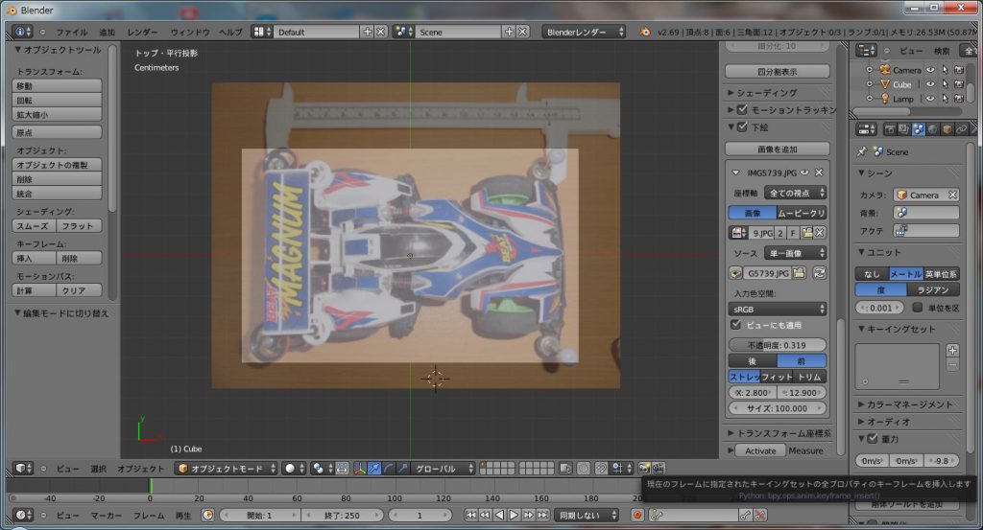The width and height of the screenshot is (983, 530).
Task: Toggle proportional editing circle icon
Action: 584,468
